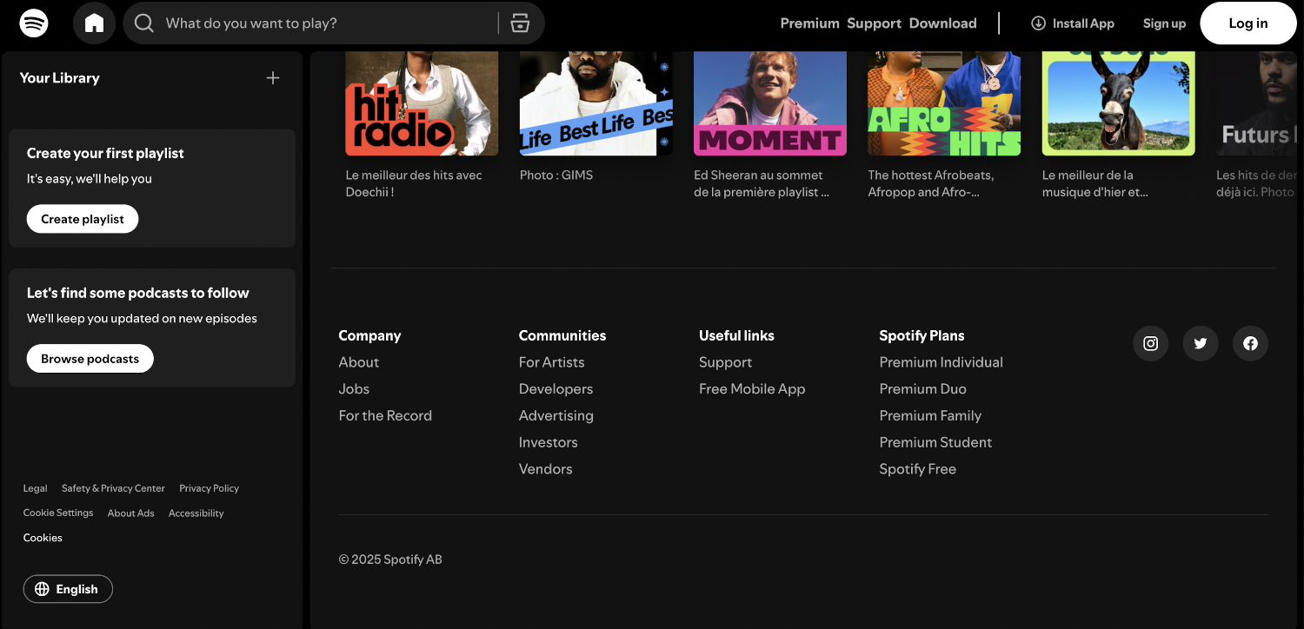Open For Artists link
Image resolution: width=1304 pixels, height=629 pixels.
click(551, 362)
